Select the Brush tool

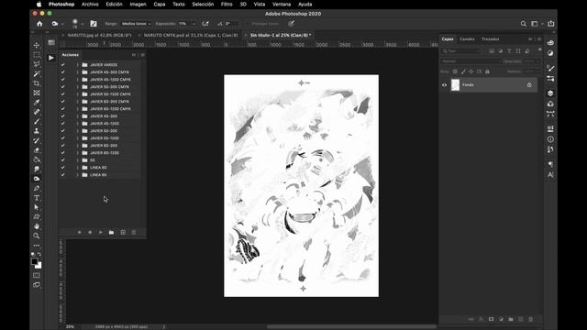tap(37, 122)
